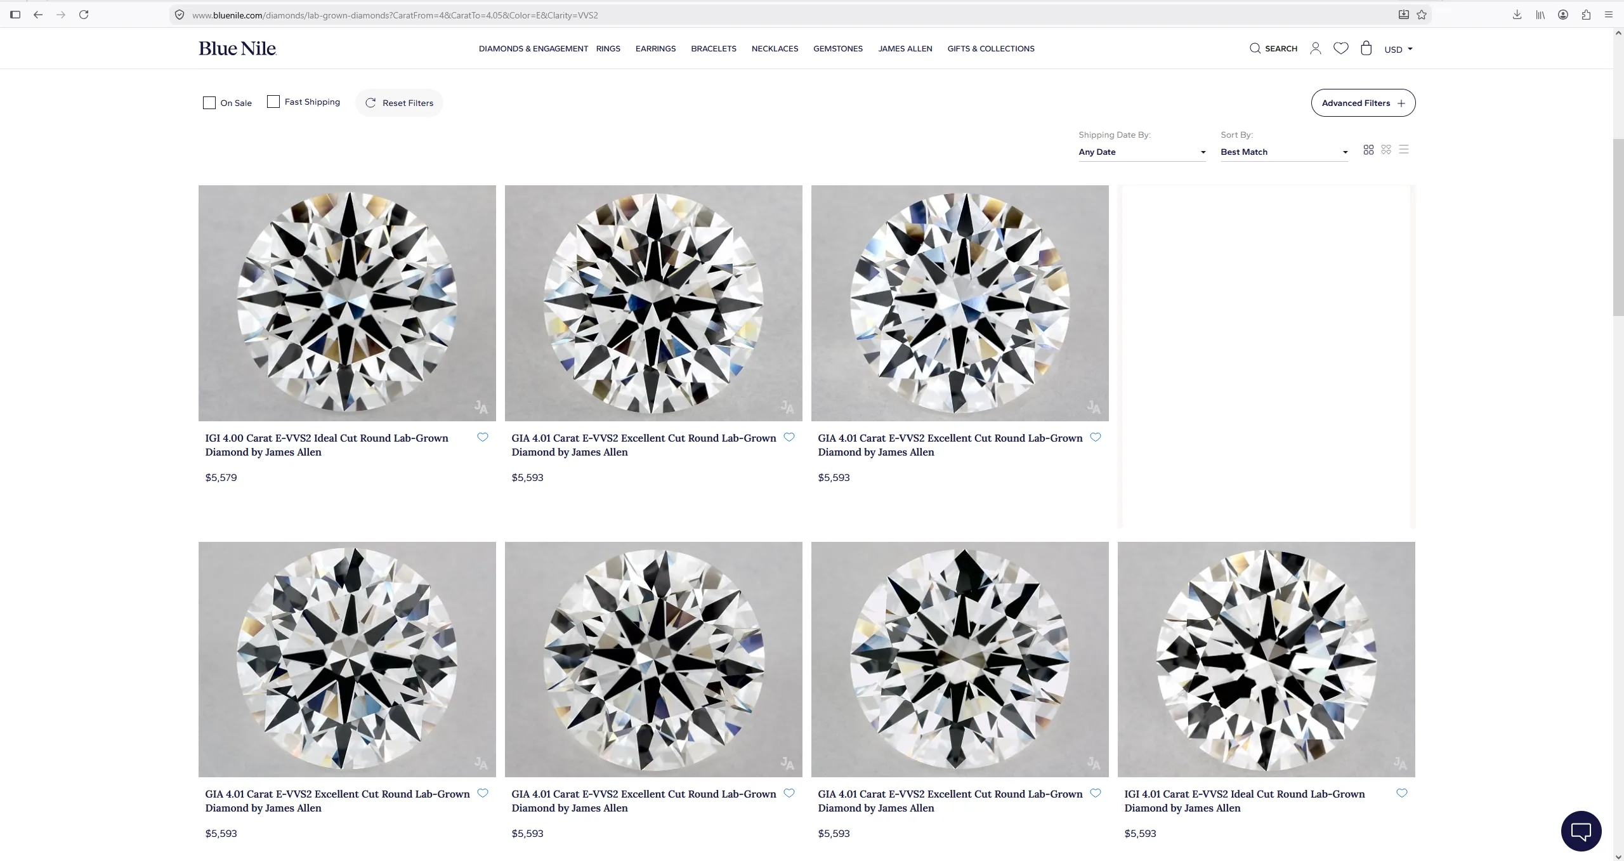This screenshot has width=1624, height=861.
Task: Favorite the IGI 4.00 Carat diamond
Action: pos(483,437)
